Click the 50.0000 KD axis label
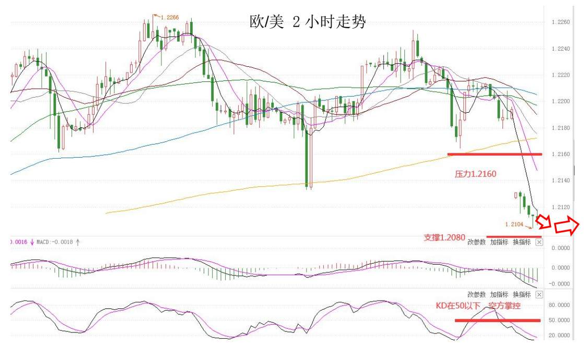This screenshot has height=346, width=584. pyautogui.click(x=559, y=320)
